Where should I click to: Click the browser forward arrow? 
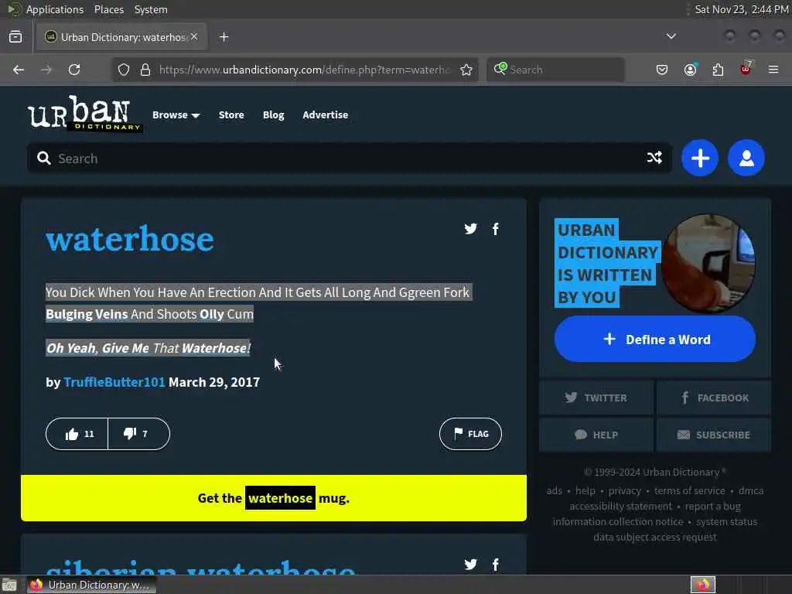pyautogui.click(x=46, y=70)
